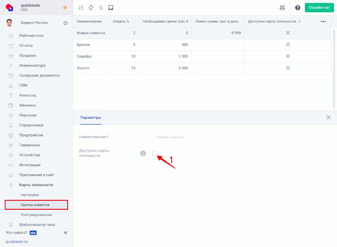Click 9 999 daily limit cell
The image size is (337, 247).
218,33
